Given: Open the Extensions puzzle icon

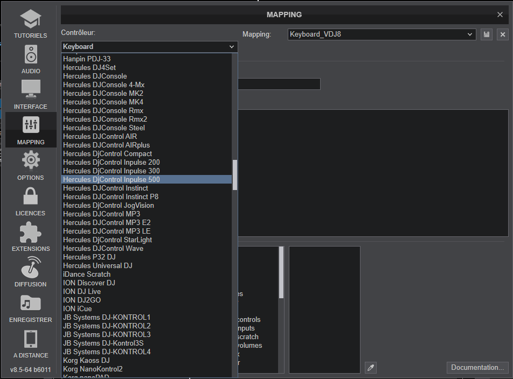Looking at the screenshot, I should coord(30,233).
